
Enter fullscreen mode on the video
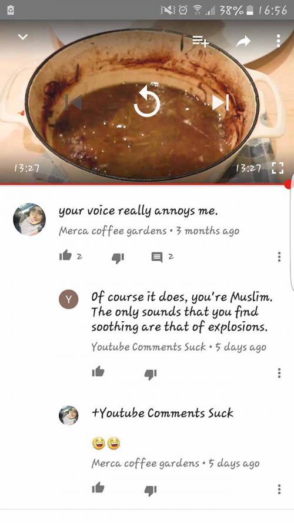click(x=278, y=168)
